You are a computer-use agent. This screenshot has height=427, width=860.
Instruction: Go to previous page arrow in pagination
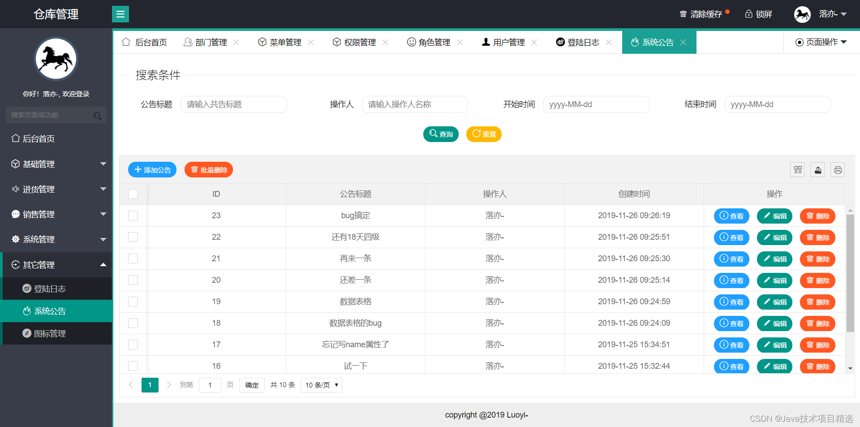click(x=131, y=385)
